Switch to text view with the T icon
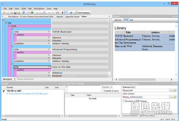This screenshot has width=179, height=121. pyautogui.click(x=63, y=13)
